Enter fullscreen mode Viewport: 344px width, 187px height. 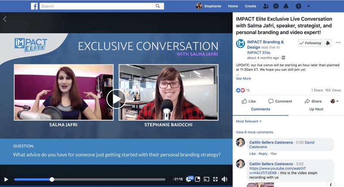(215, 179)
